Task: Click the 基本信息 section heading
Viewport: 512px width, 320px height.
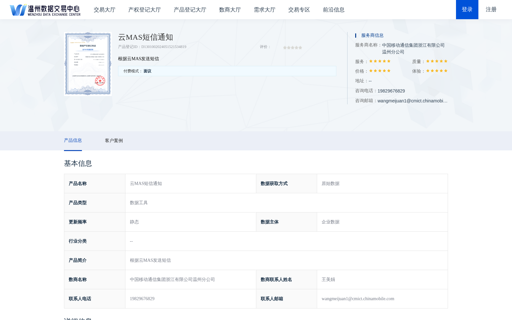Action: click(78, 164)
